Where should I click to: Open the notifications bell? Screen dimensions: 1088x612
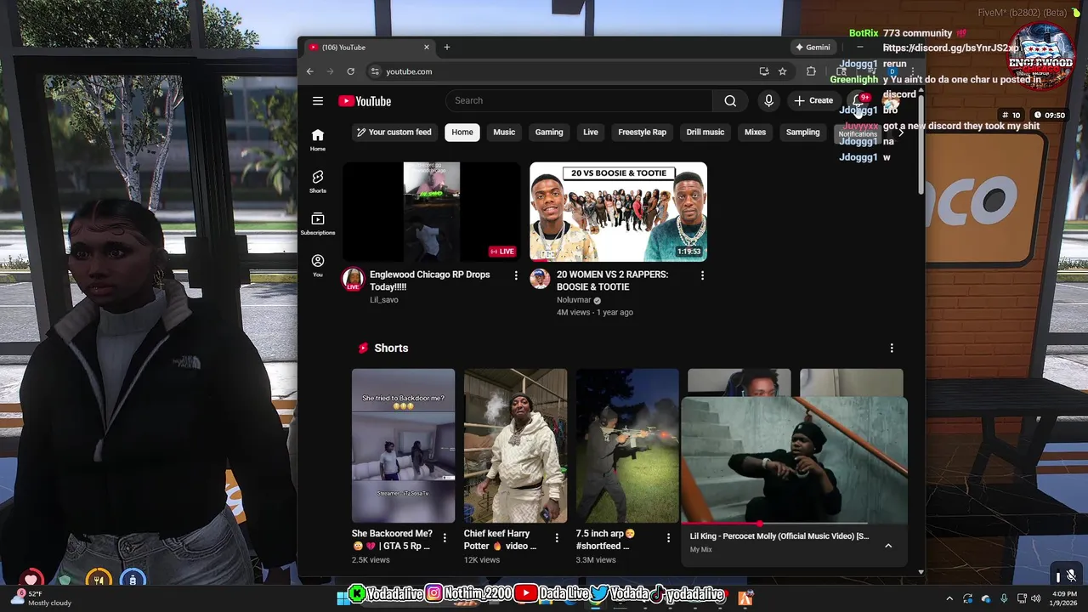coord(858,101)
